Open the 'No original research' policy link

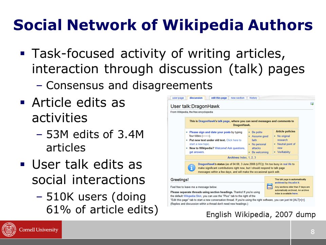(283, 138)
